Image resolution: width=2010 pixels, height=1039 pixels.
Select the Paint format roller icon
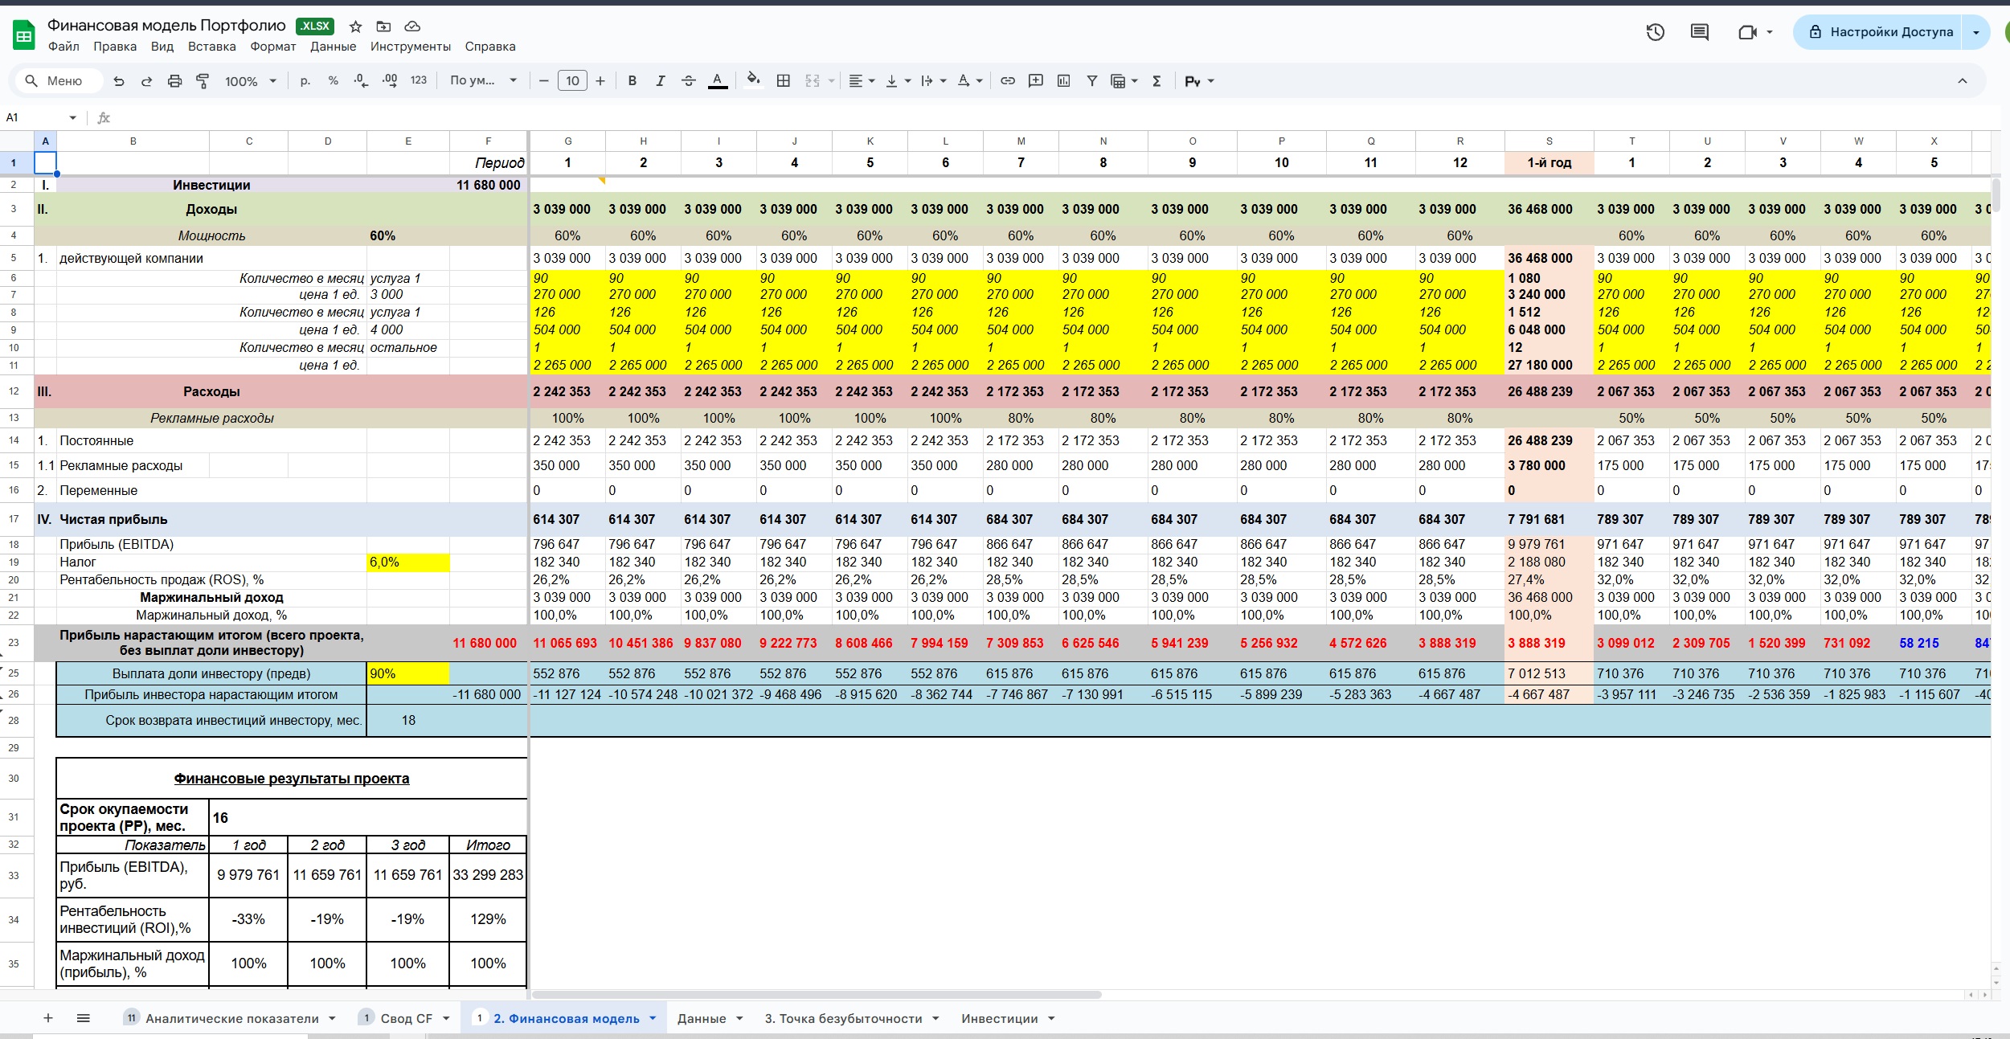(203, 81)
